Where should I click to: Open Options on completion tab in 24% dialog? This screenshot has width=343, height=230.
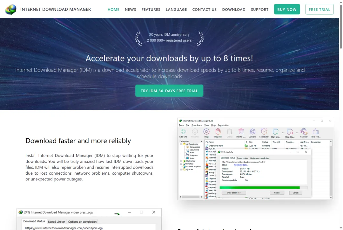[82, 222]
